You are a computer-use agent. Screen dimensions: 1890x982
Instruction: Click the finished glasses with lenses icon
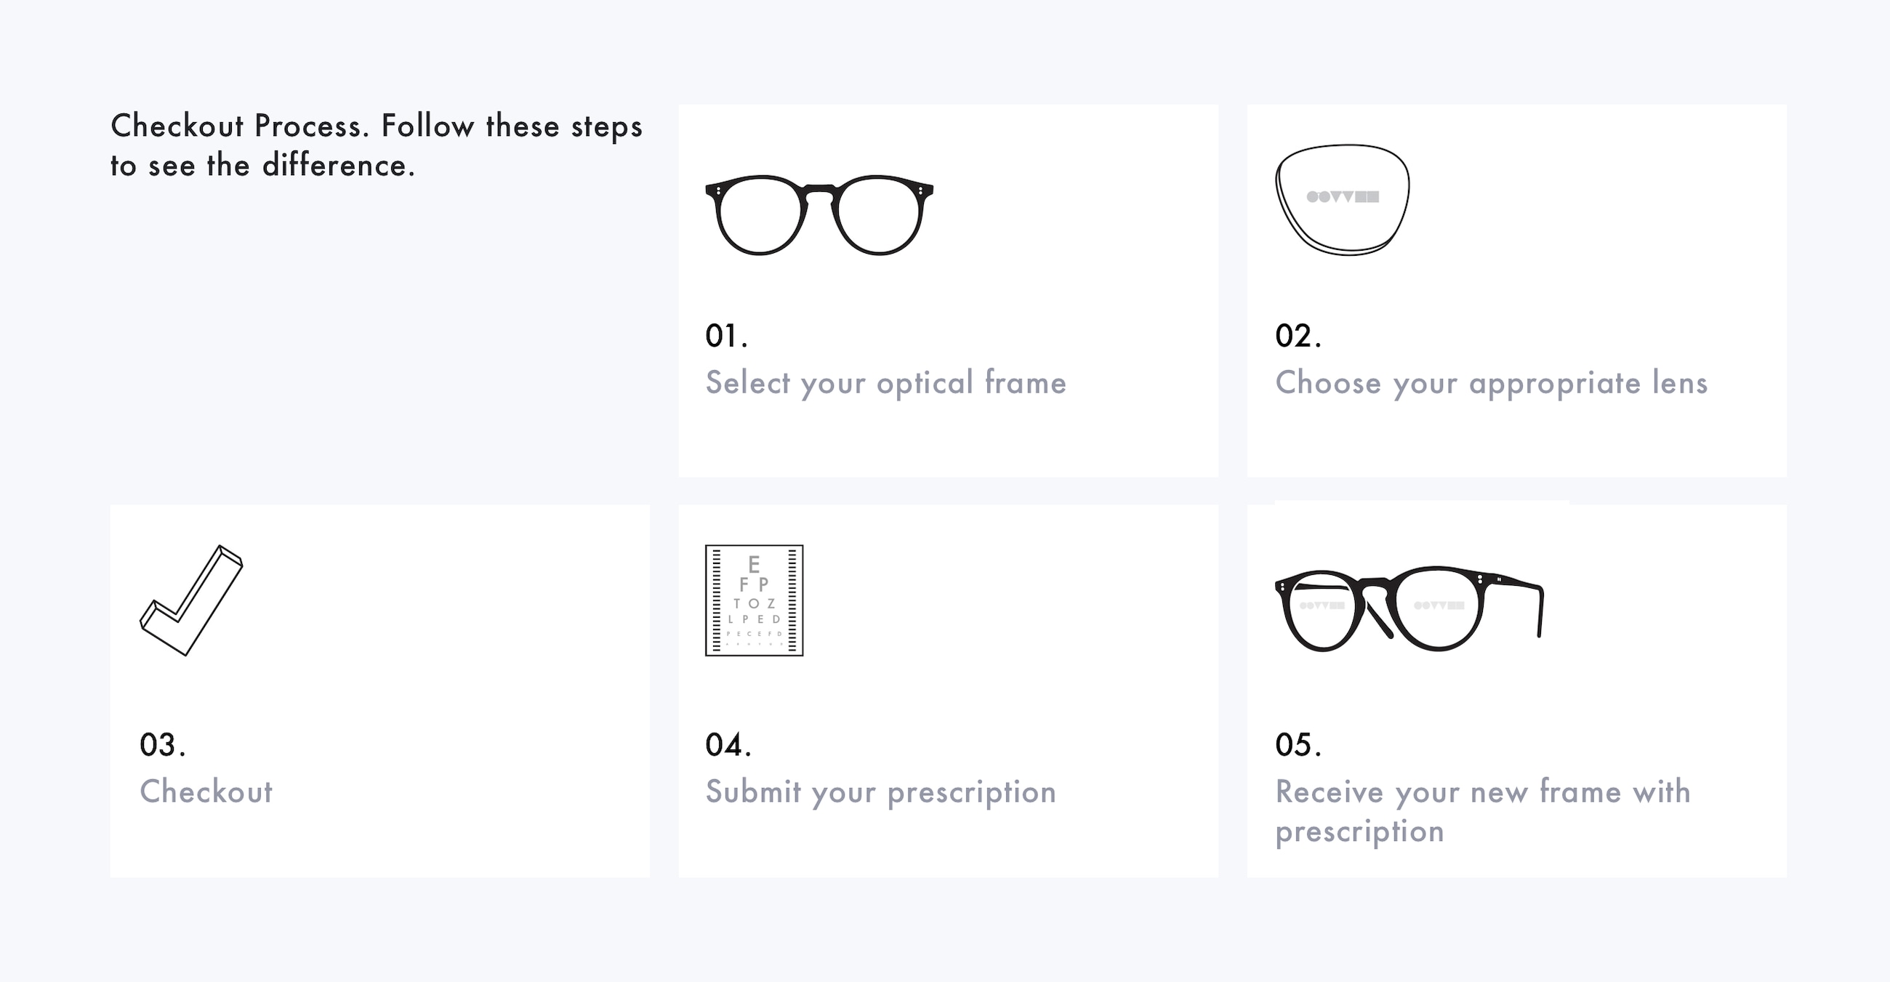point(1410,608)
